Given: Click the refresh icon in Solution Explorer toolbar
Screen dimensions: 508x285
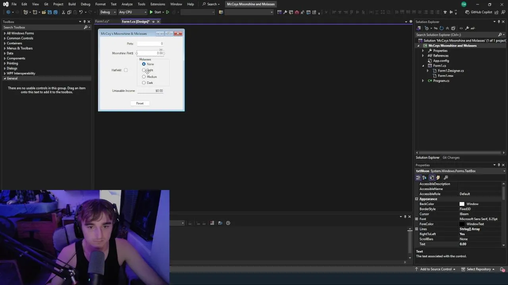Looking at the screenshot, I should tap(442, 28).
